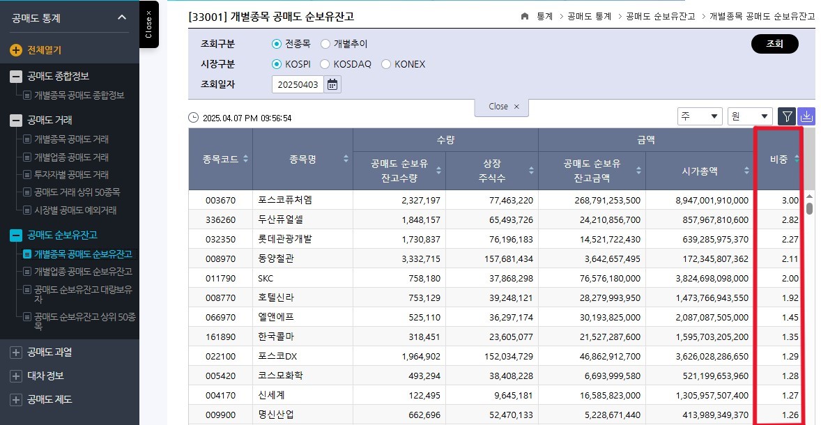Select KOSDAQ market radio button
Image resolution: width=821 pixels, height=425 pixels.
point(325,64)
